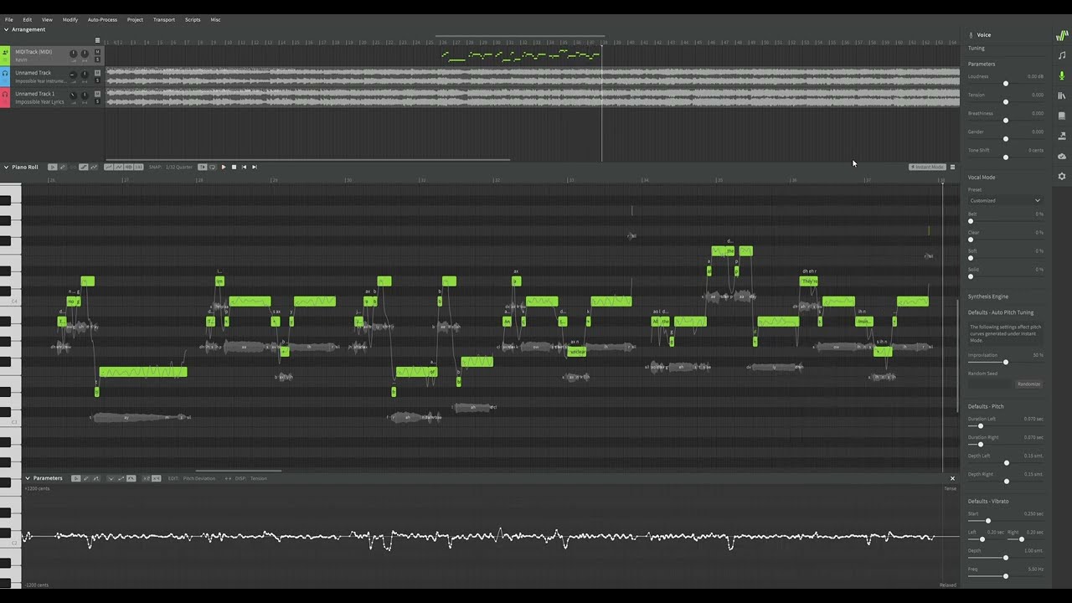Select the pencil tool in the Parameters panel
This screenshot has height=603, width=1072.
pos(86,478)
